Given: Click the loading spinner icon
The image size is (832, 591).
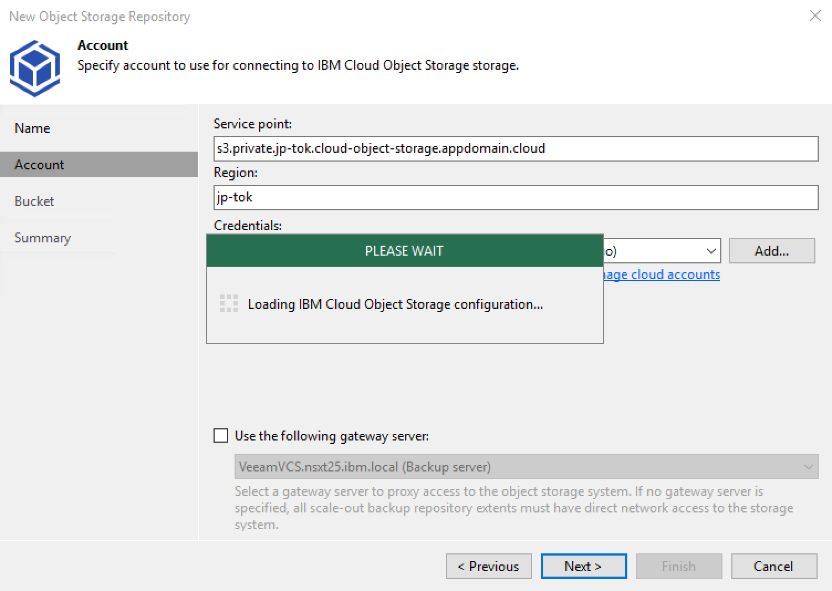Looking at the screenshot, I should click(228, 304).
